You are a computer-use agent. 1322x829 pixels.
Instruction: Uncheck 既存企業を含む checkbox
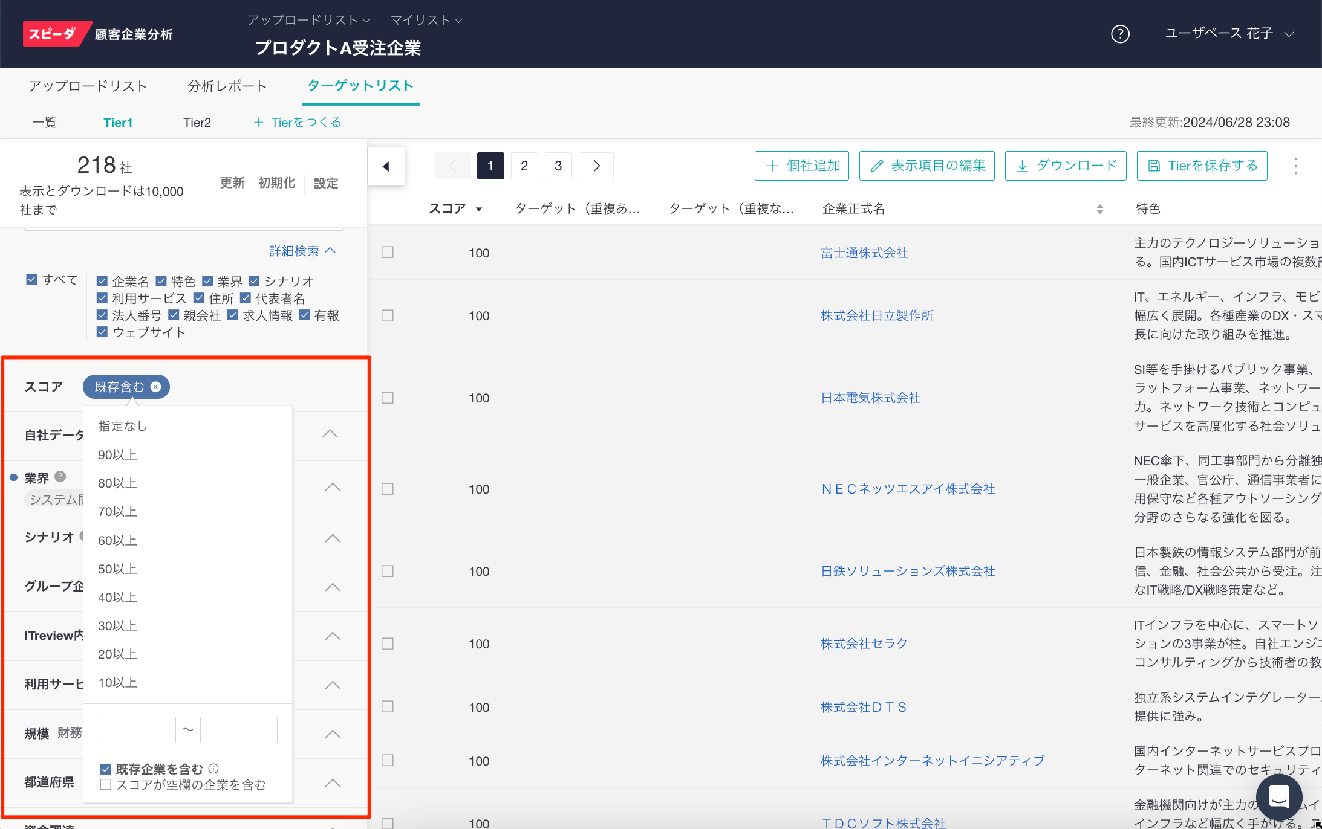click(106, 769)
